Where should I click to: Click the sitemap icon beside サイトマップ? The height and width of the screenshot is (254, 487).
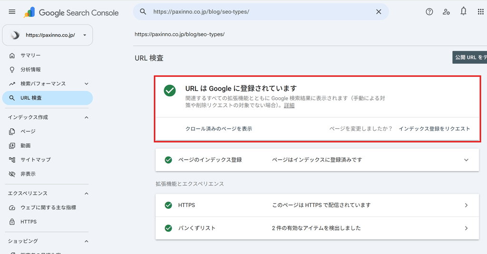[12, 160]
